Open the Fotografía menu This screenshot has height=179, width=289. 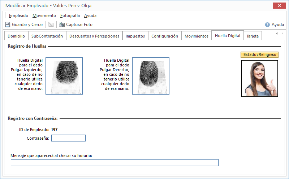[x=70, y=16]
